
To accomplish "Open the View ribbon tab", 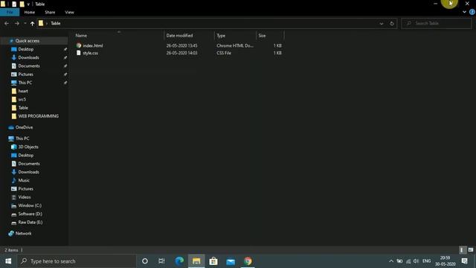I will (x=69, y=12).
